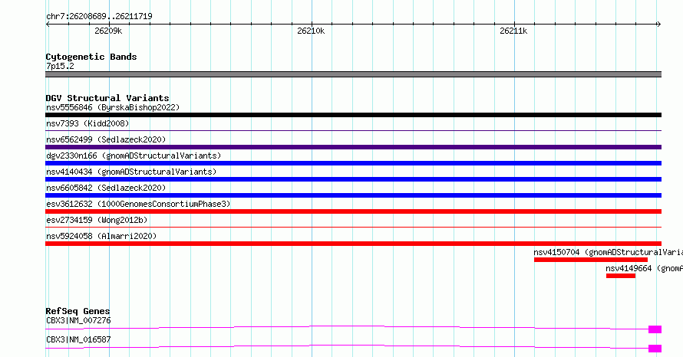The image size is (683, 357).
Task: Select the small red nsv4149664 bar
Action: point(621,276)
